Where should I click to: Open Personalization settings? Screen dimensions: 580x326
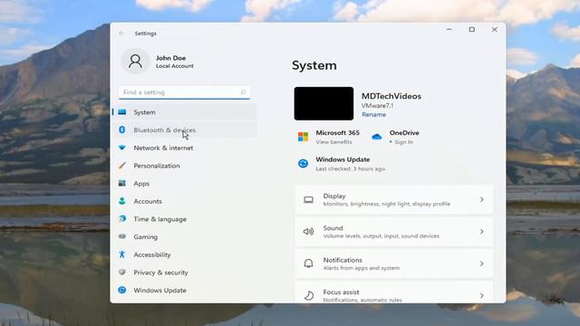pos(184,165)
